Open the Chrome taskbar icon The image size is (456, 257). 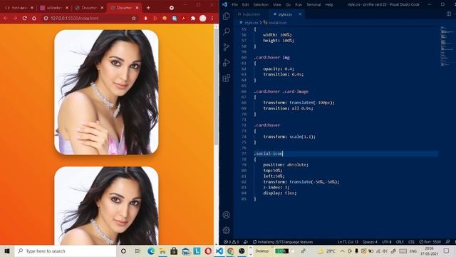click(x=231, y=251)
